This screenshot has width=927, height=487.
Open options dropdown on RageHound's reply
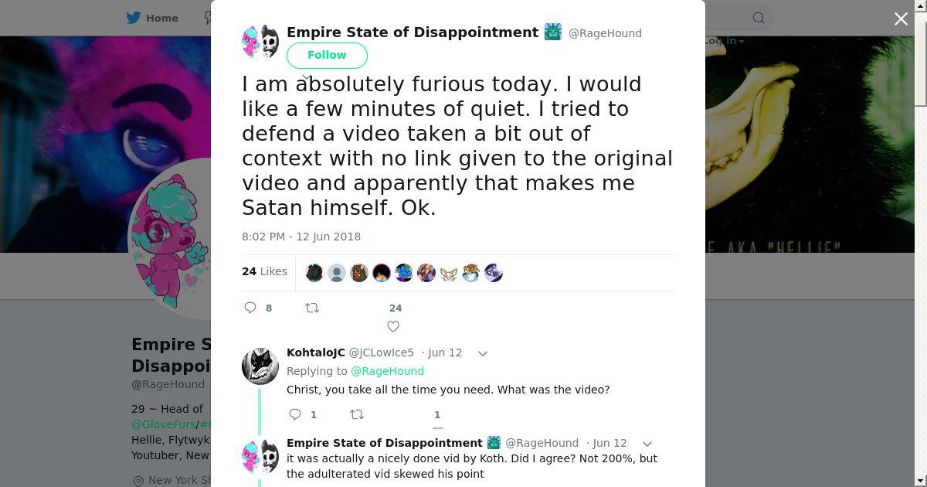(647, 444)
